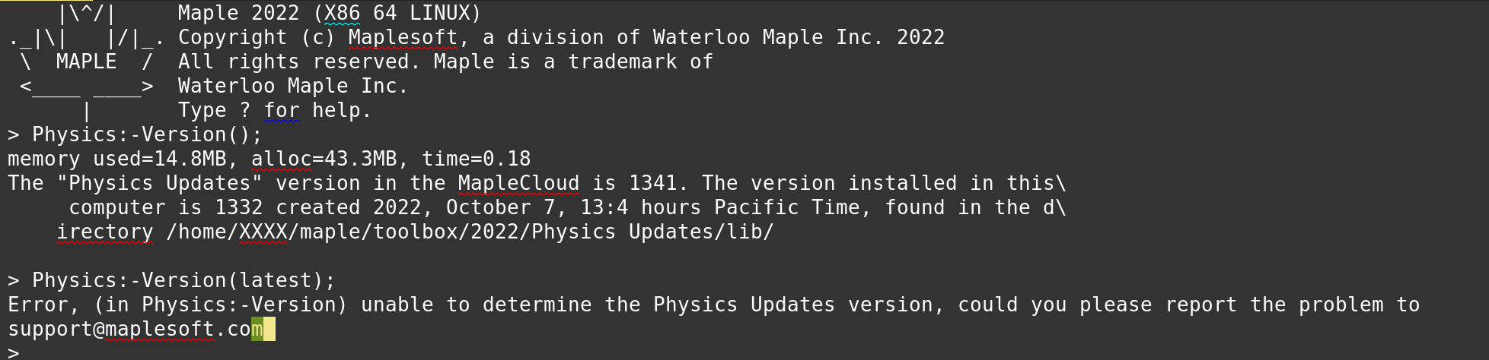Click the word MapleCloud in the output
Viewport: 1489px width, 360px height.
518,184
